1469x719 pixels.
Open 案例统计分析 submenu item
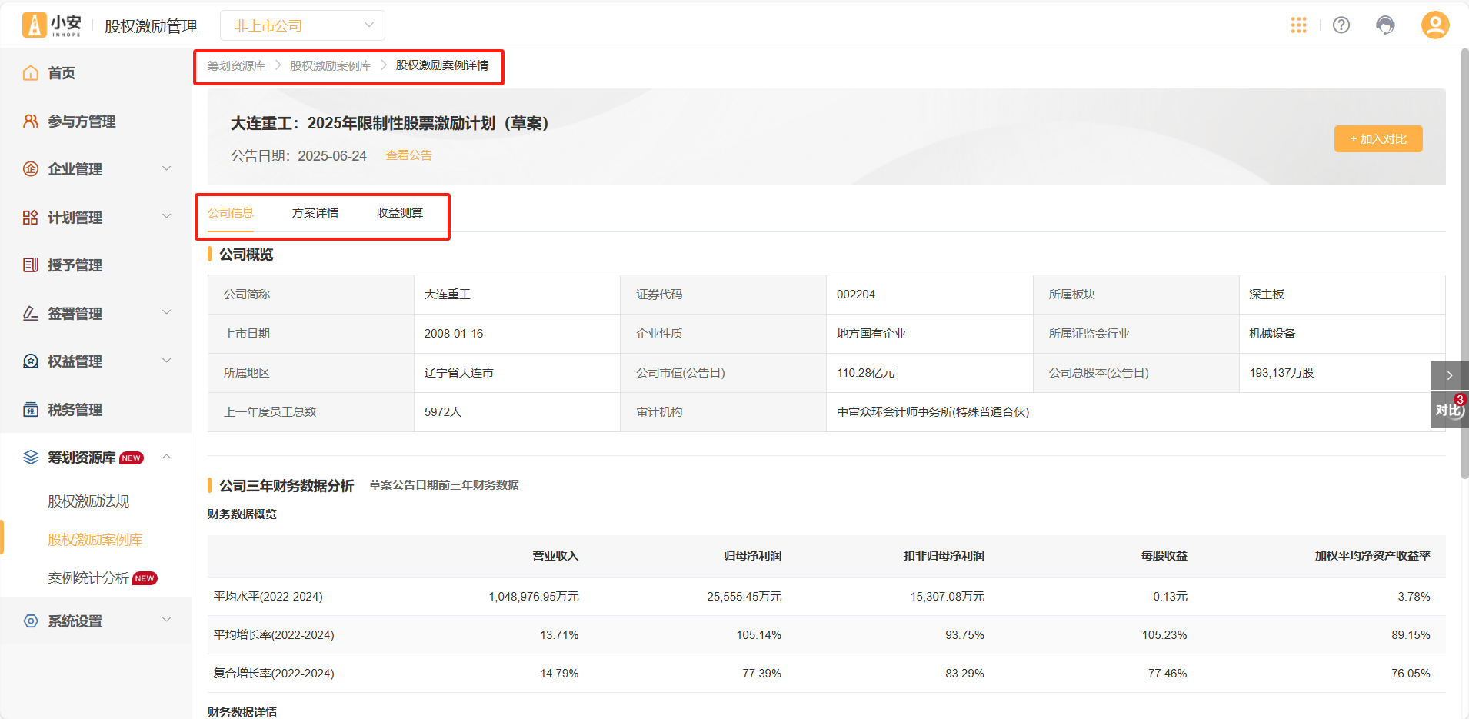[88, 578]
